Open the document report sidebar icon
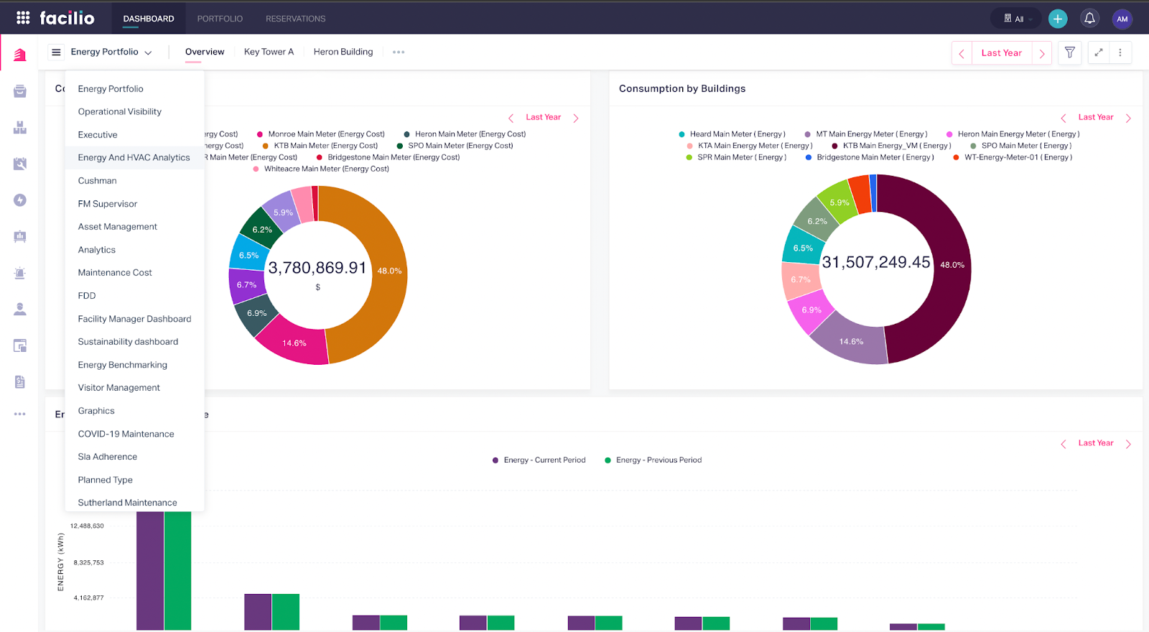This screenshot has width=1149, height=632. click(x=20, y=381)
